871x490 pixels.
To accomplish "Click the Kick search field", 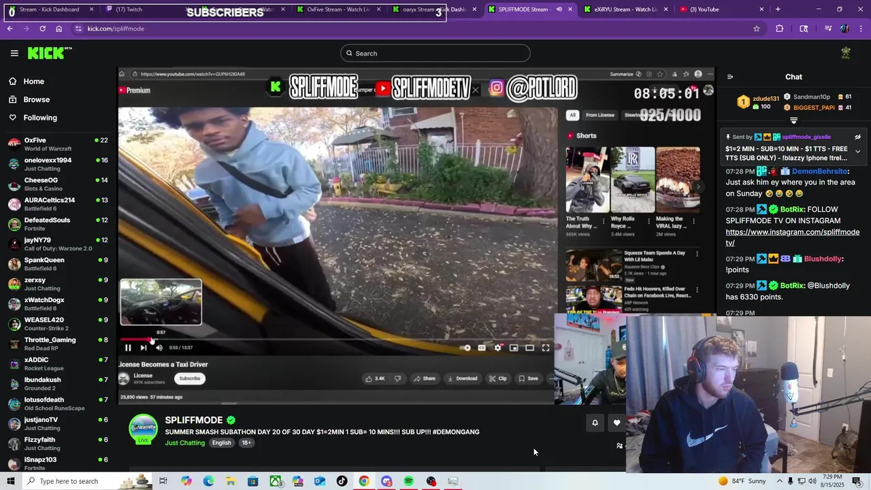I will (435, 53).
